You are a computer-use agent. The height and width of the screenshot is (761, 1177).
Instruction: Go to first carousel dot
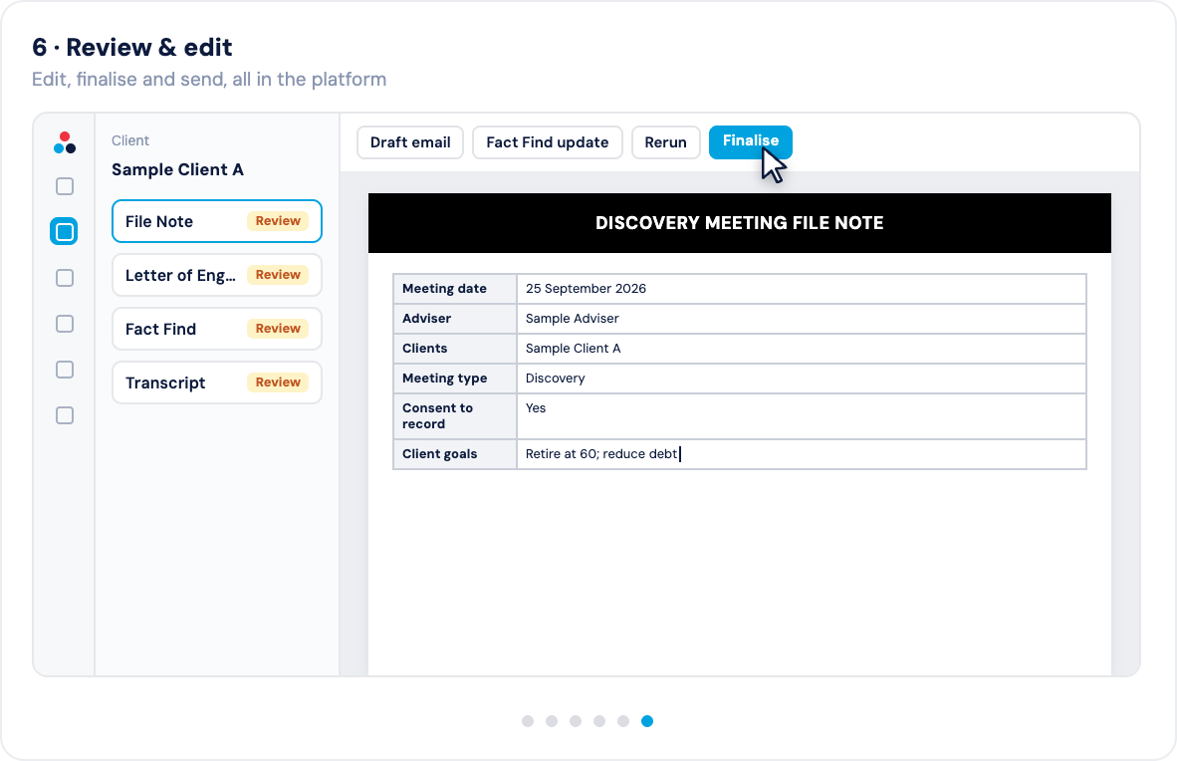point(528,721)
